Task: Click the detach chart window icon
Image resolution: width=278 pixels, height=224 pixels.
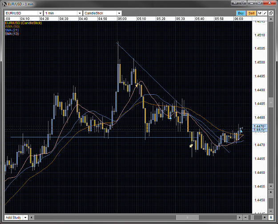Action: (271, 13)
